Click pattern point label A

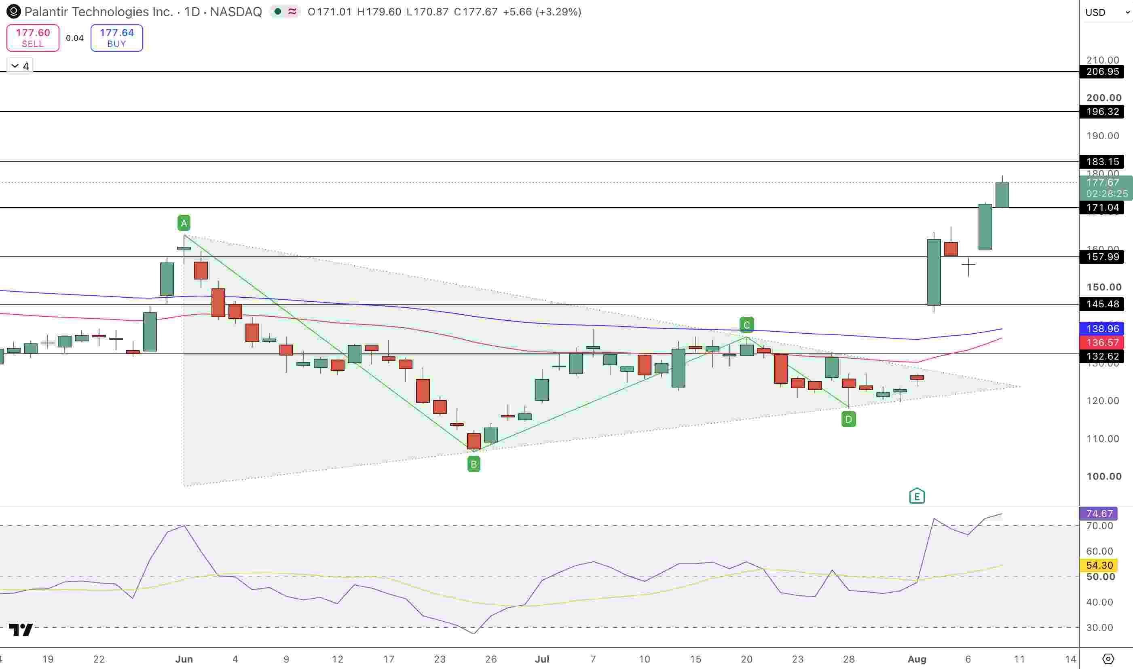click(x=184, y=223)
